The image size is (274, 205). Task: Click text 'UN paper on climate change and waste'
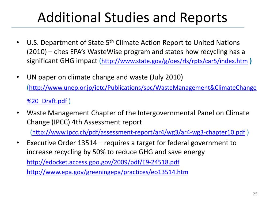pyautogui.click(x=87, y=77)
